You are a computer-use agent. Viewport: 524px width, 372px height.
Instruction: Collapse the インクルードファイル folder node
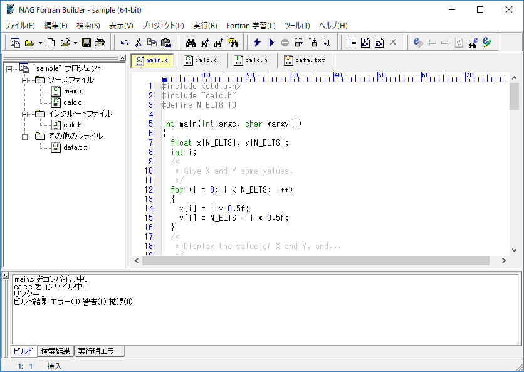click(x=25, y=114)
